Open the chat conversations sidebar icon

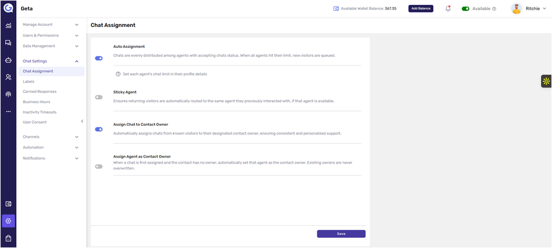(x=8, y=43)
